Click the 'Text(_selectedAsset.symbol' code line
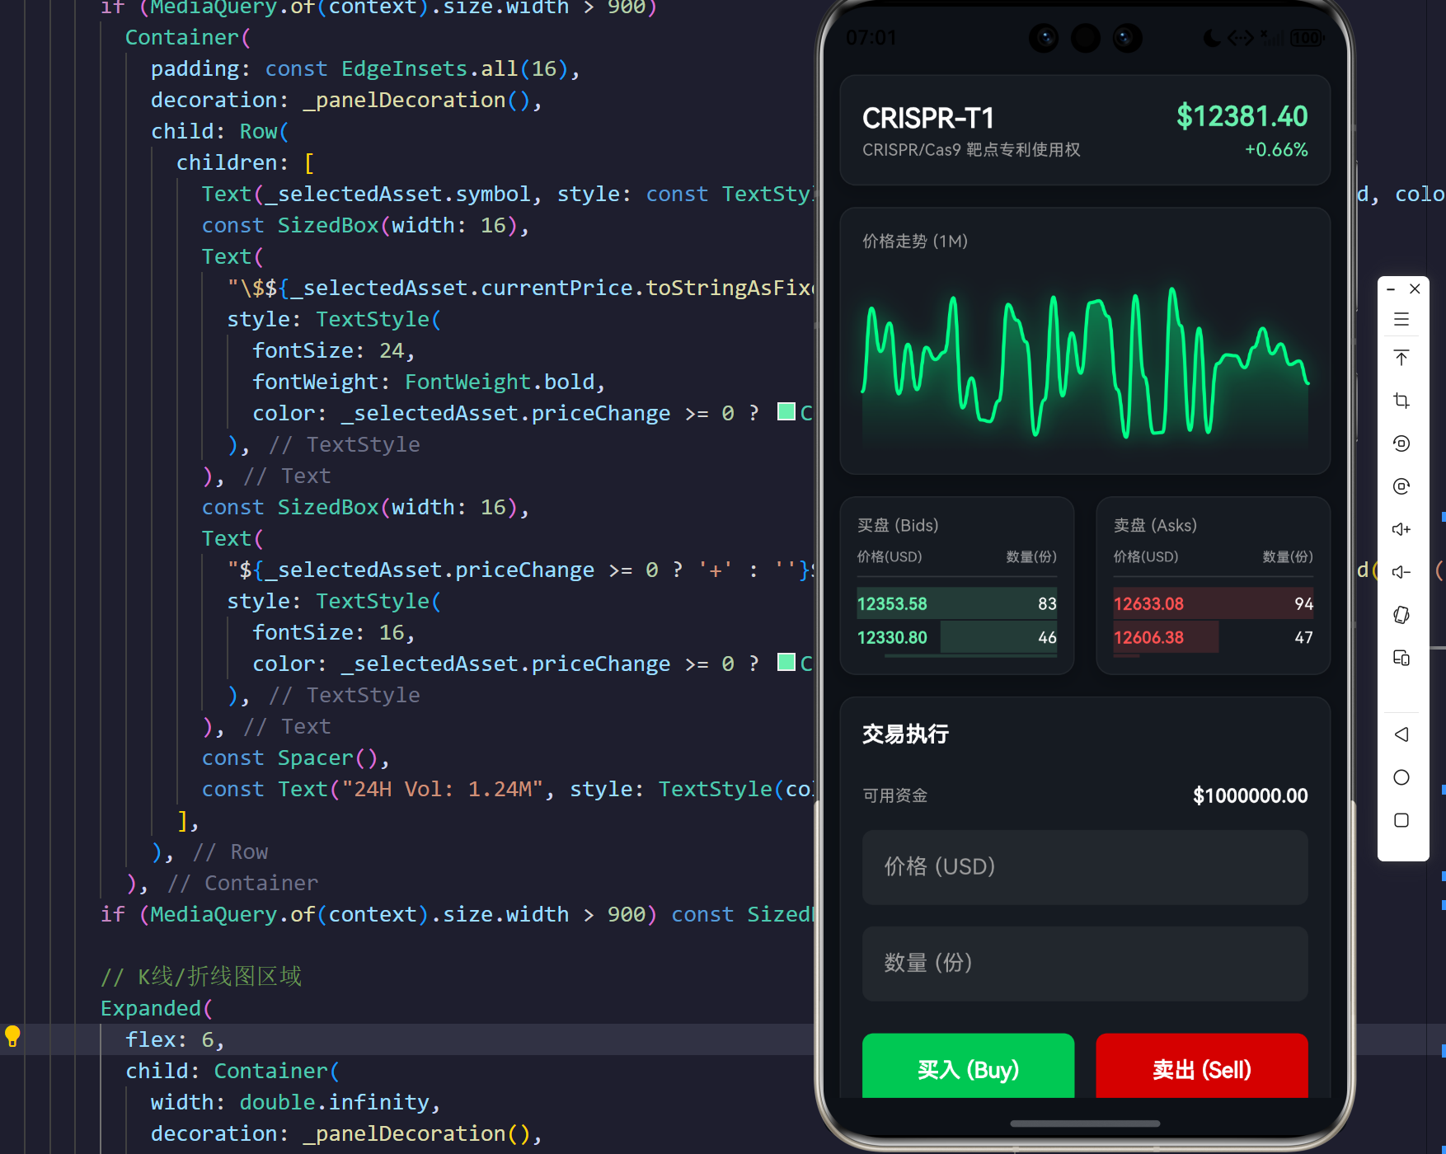The image size is (1446, 1154). coord(508,195)
